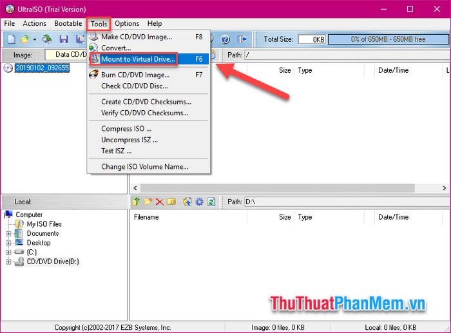
Task: Open the Options menu
Action: 127,23
